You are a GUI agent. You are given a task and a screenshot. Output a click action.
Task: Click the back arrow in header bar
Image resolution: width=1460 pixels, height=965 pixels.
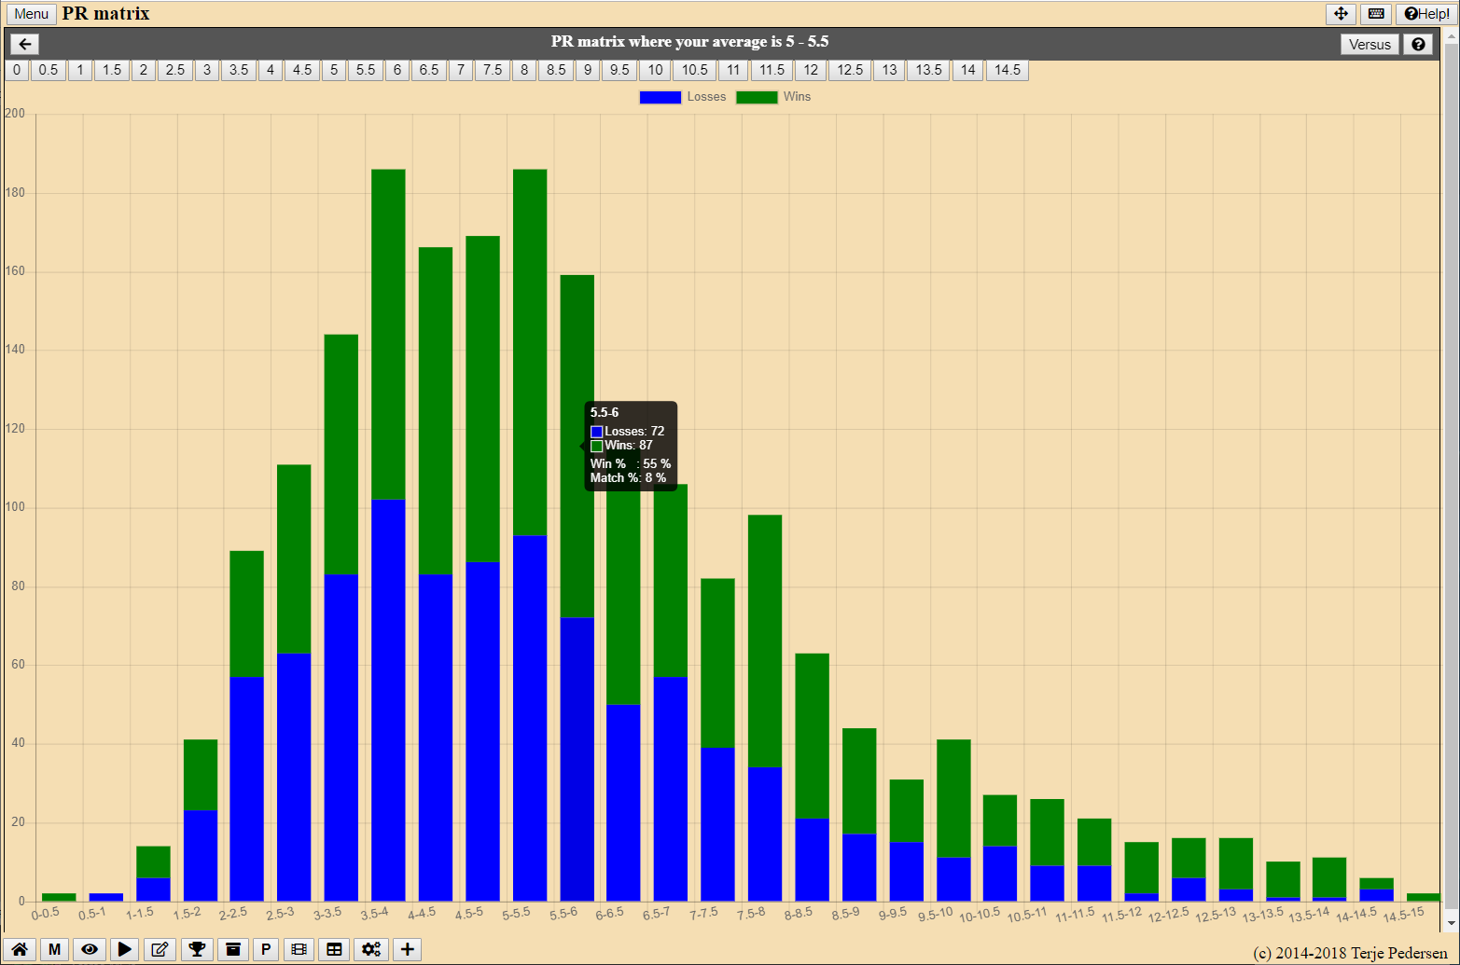[24, 44]
